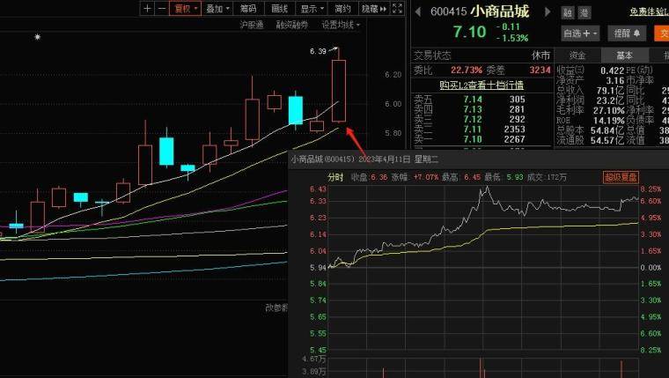Click the 交易状态 休市 row
669x378 pixels.
(482, 56)
